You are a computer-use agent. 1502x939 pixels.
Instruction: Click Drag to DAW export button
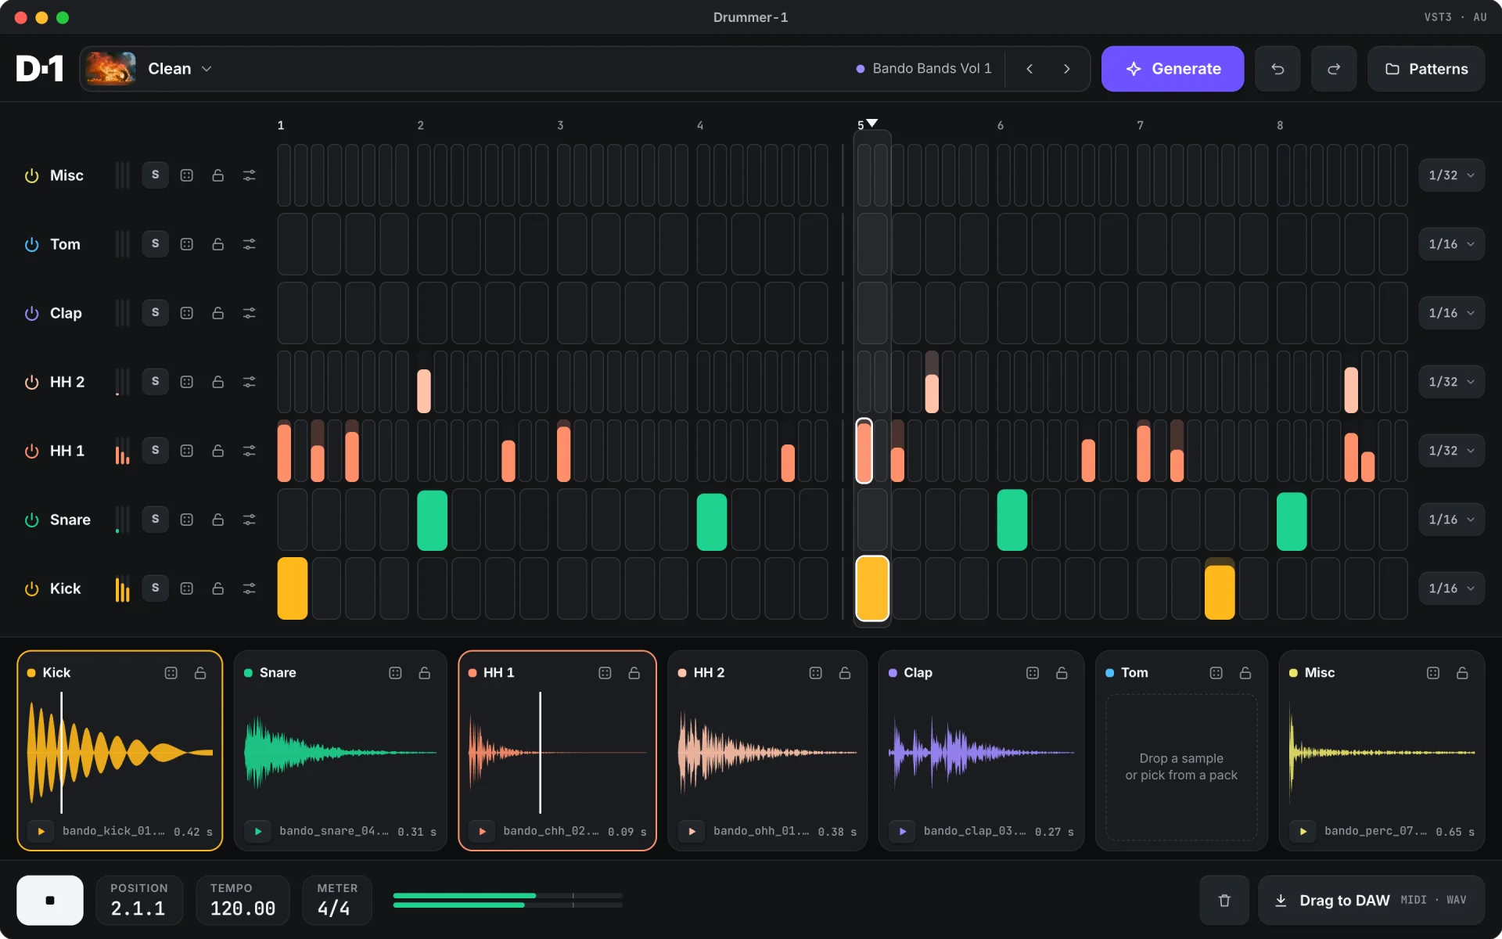point(1371,900)
